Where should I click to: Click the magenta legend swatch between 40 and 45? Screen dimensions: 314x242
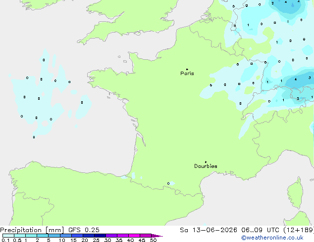click(x=134, y=236)
